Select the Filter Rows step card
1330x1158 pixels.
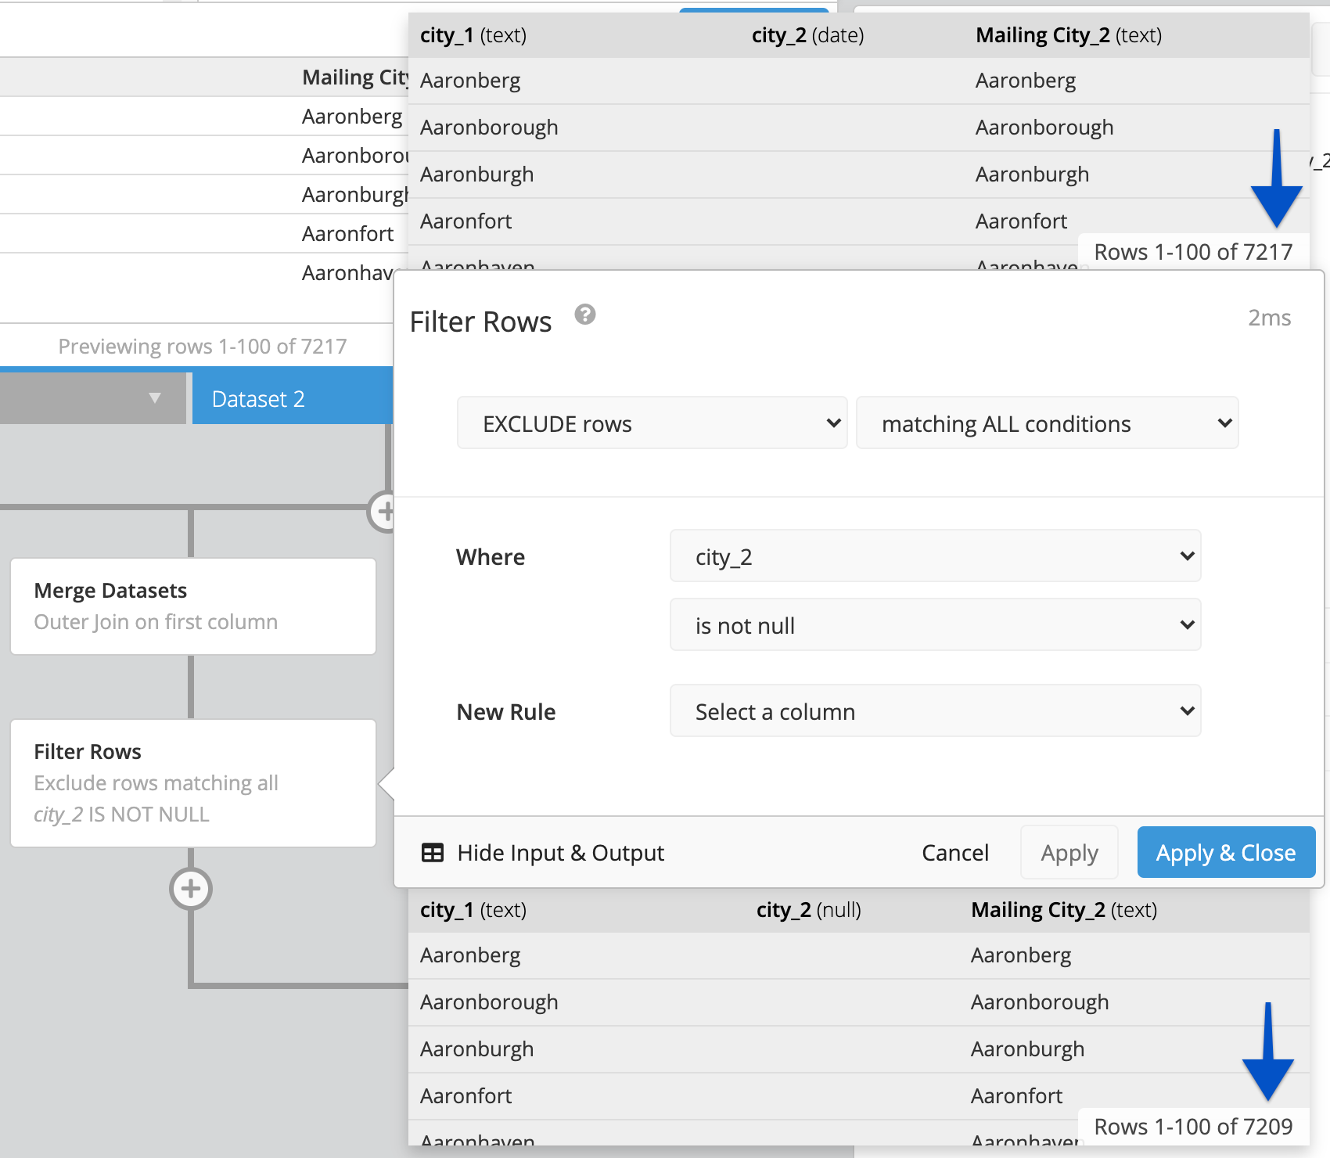[193, 783]
